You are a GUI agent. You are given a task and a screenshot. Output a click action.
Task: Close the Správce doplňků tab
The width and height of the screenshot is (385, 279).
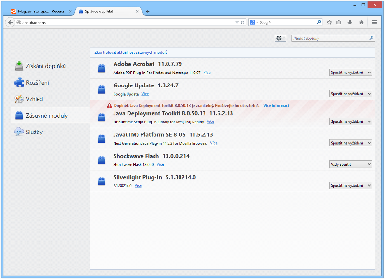click(x=137, y=11)
